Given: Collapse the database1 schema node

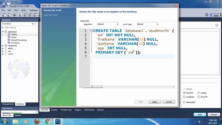Looking at the screenshot, I should (x=3, y=32).
